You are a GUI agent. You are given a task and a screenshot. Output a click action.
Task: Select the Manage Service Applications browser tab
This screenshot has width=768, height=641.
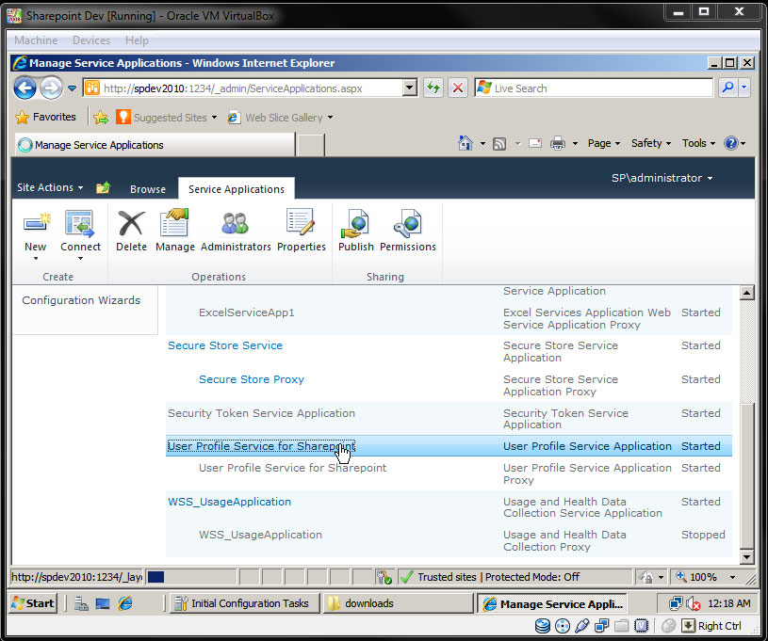point(155,145)
